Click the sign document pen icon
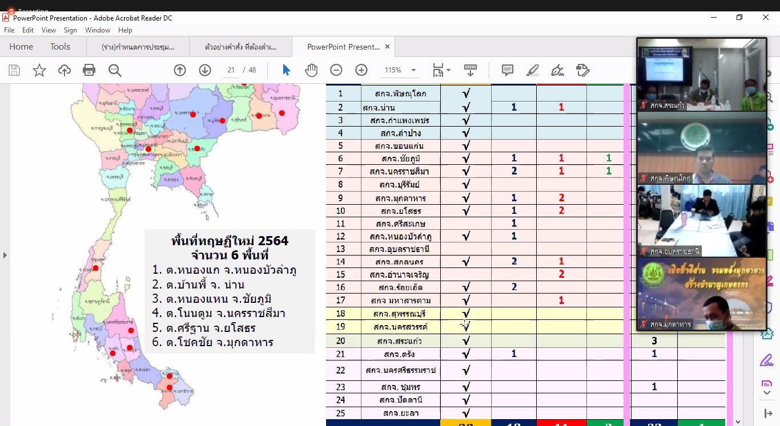780x426 pixels. [x=557, y=70]
